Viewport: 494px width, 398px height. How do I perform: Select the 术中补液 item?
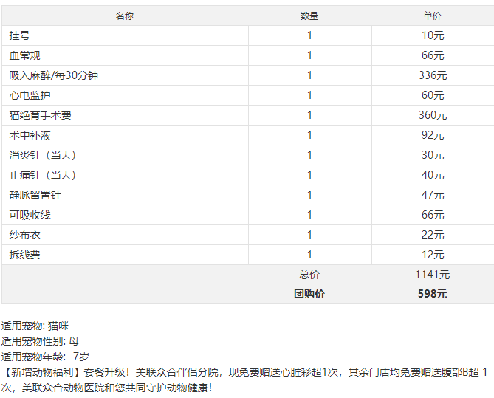pyautogui.click(x=30, y=135)
